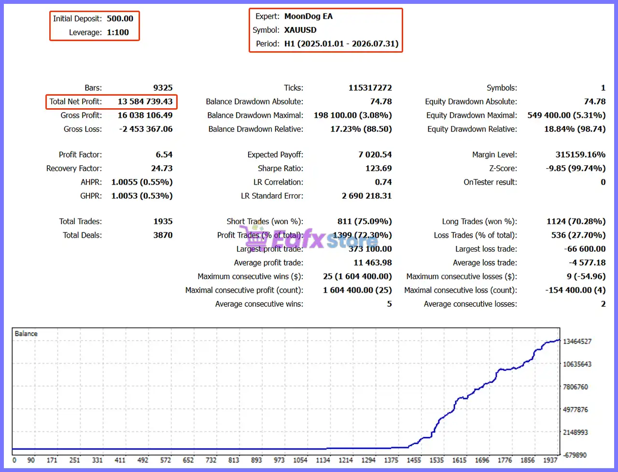The image size is (618, 472).
Task: Select the Ticks value 115317272
Action: point(370,88)
